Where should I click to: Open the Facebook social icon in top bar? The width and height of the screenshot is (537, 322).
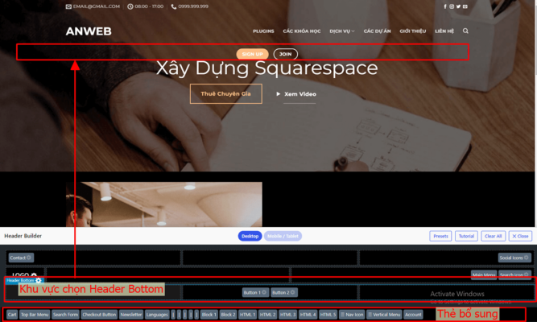tap(445, 6)
